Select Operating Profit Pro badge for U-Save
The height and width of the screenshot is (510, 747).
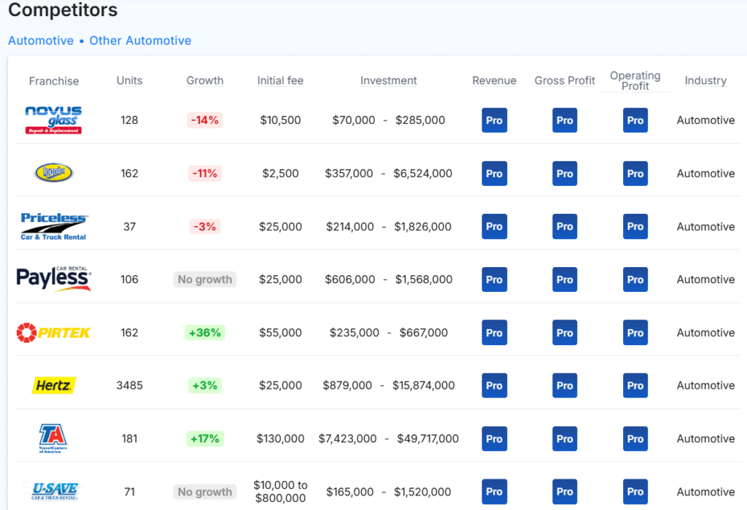click(635, 492)
